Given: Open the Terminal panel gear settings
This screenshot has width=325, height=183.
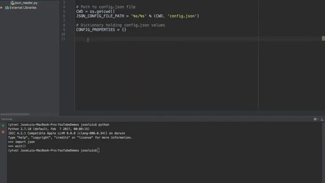Looking at the screenshot, I should click(x=315, y=119).
